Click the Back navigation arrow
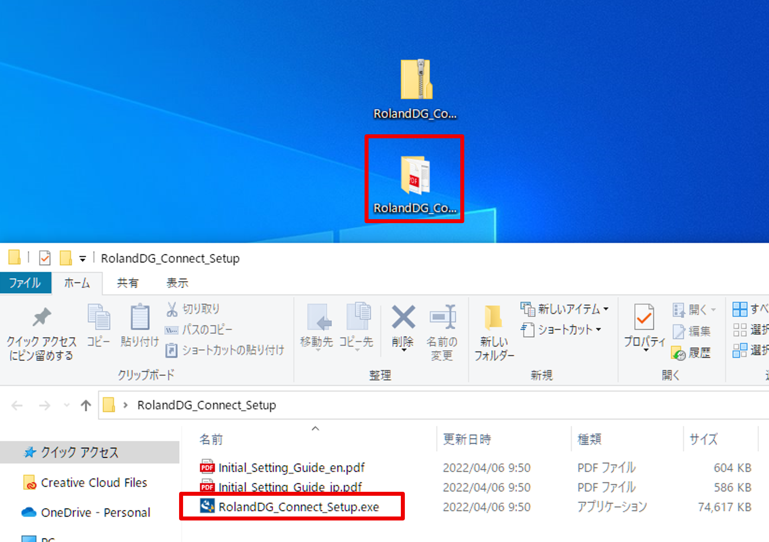This screenshot has height=542, width=769. coord(17,405)
